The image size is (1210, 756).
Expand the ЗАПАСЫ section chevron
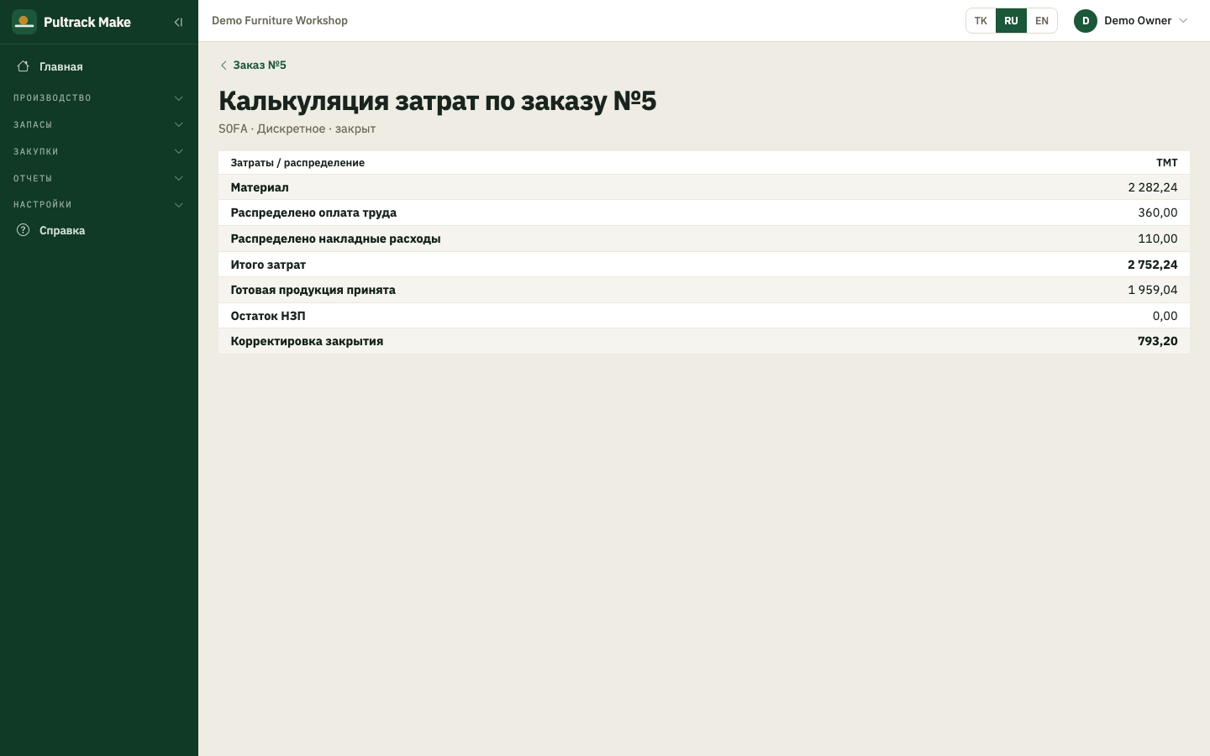click(x=178, y=125)
